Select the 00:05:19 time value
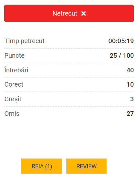The image size is (136, 181). [x=121, y=41]
